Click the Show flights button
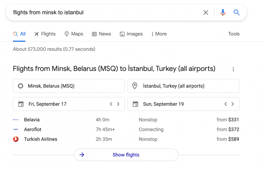Viewport: 265px width, 169px height. [126, 155]
